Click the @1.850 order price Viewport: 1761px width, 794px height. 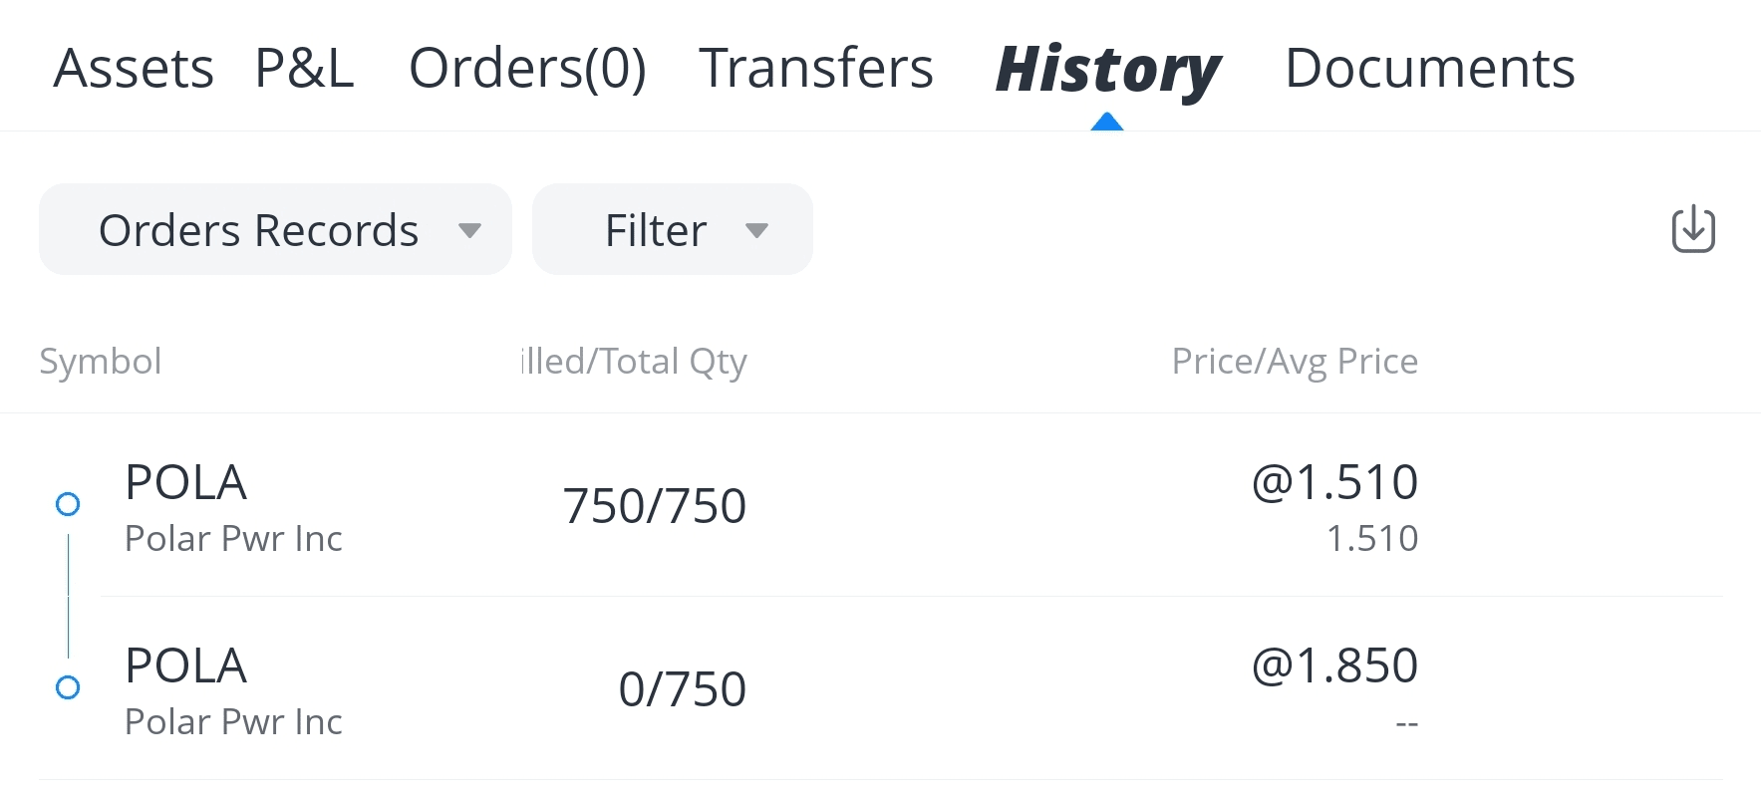click(1333, 665)
